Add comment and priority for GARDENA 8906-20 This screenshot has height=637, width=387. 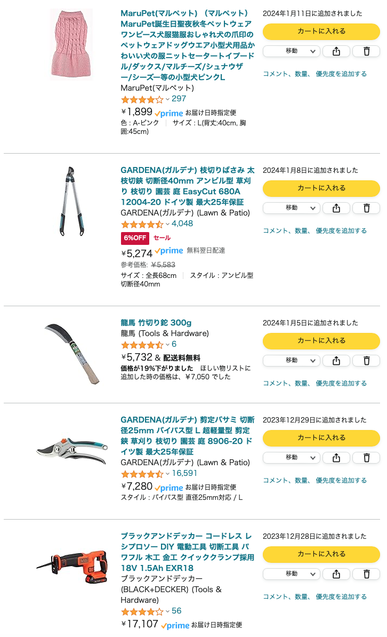coord(315,480)
